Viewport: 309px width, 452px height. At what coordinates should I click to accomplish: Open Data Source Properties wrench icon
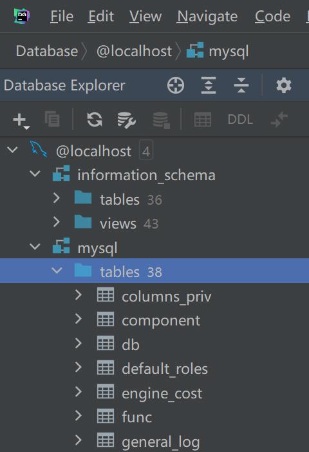point(126,120)
